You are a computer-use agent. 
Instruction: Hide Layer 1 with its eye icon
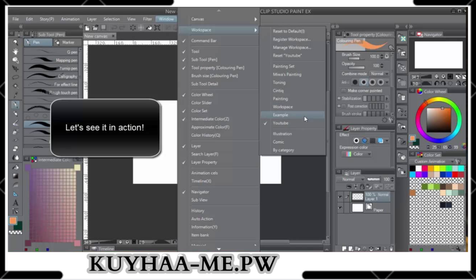[340, 196]
